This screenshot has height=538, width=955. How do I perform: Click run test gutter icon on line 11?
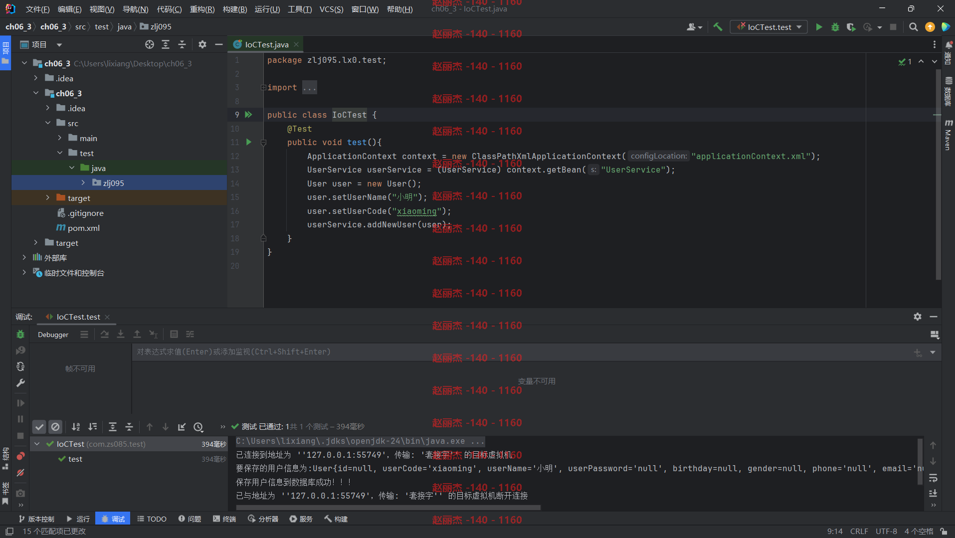(248, 142)
